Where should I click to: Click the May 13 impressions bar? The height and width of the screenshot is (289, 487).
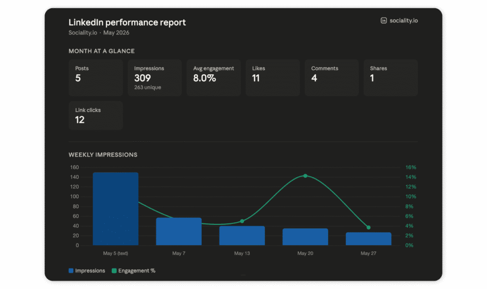coord(242,236)
